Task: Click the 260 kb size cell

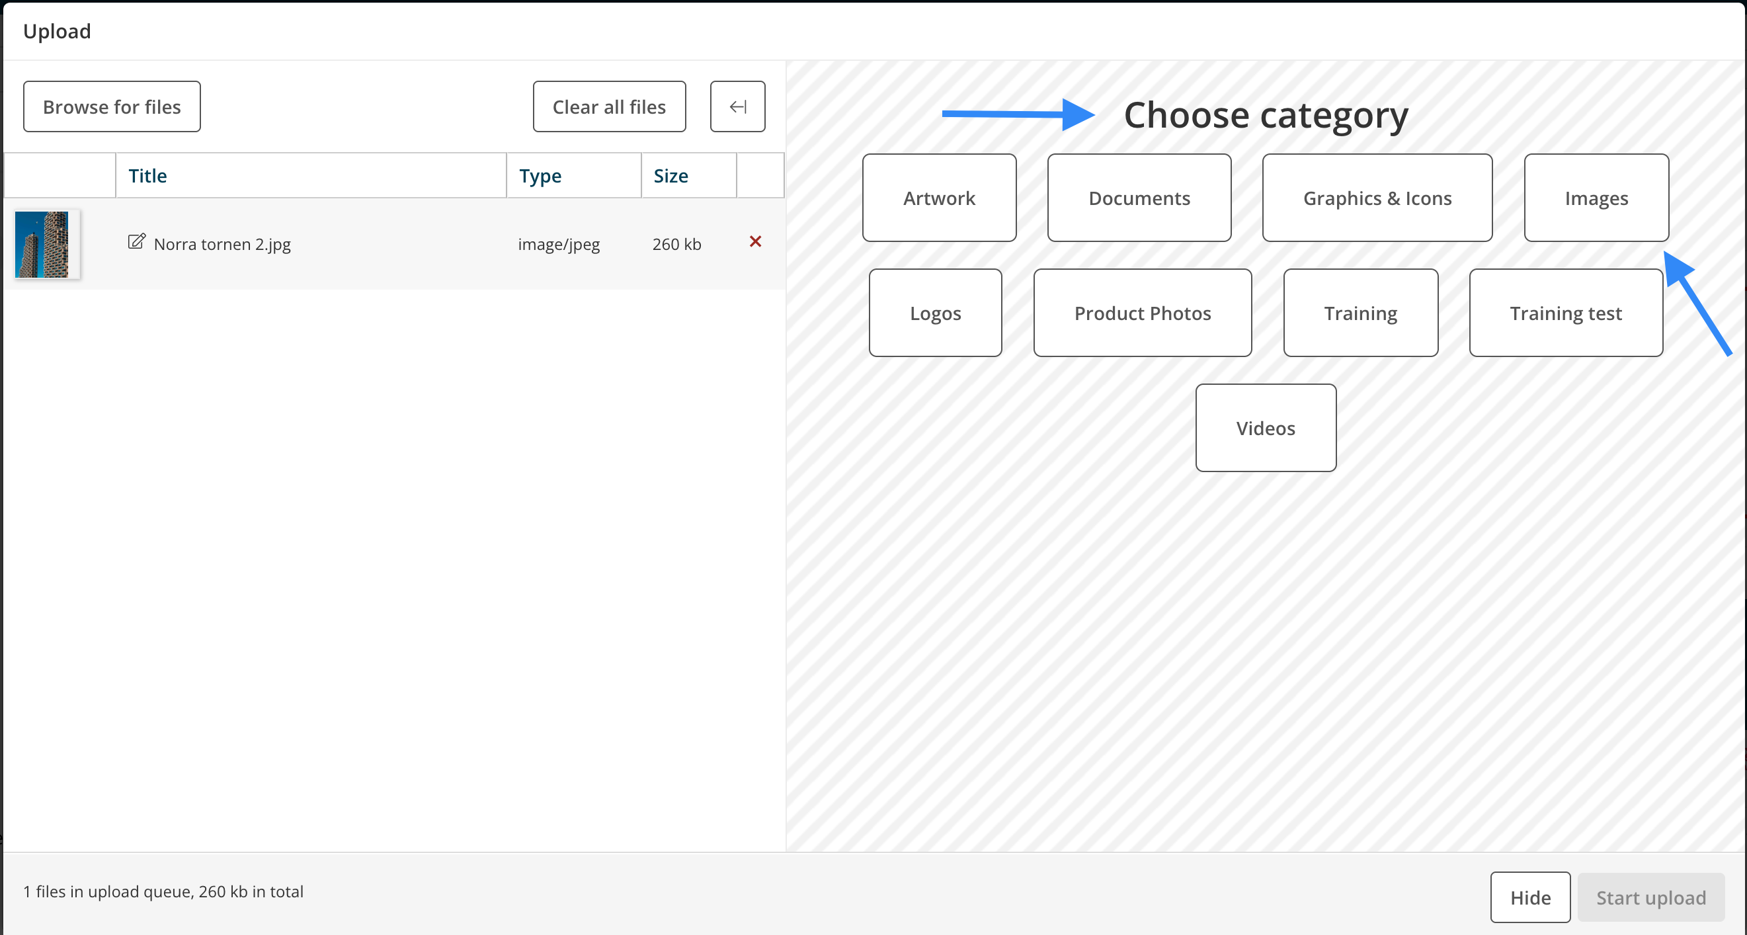Action: [x=677, y=244]
